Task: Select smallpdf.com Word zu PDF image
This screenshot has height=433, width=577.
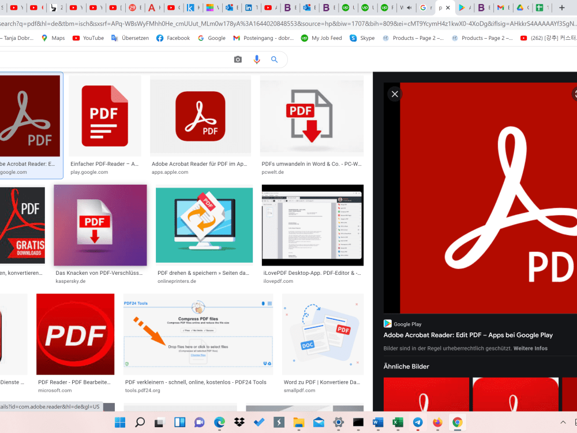Action: pos(323,334)
